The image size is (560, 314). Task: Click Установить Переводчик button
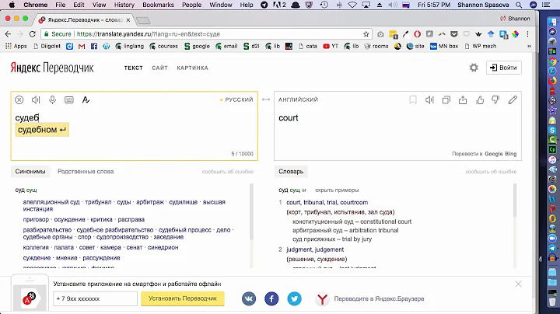click(183, 298)
